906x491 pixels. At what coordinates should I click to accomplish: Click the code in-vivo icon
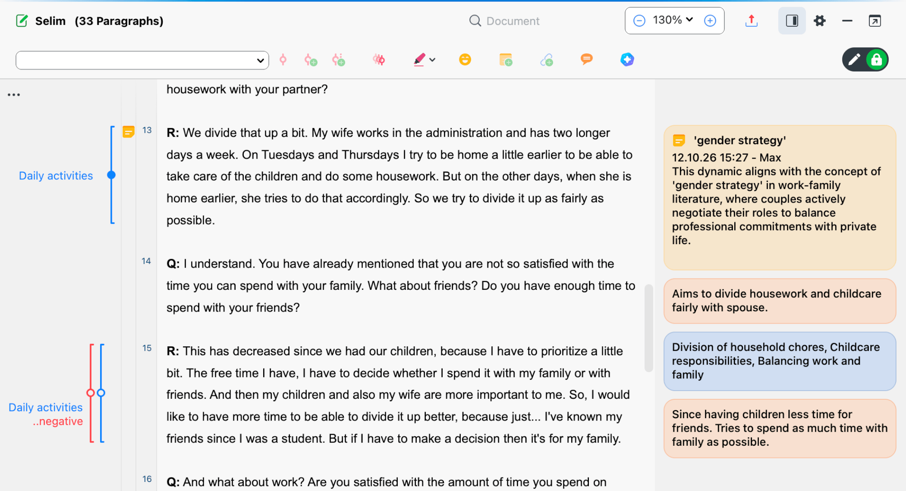338,60
